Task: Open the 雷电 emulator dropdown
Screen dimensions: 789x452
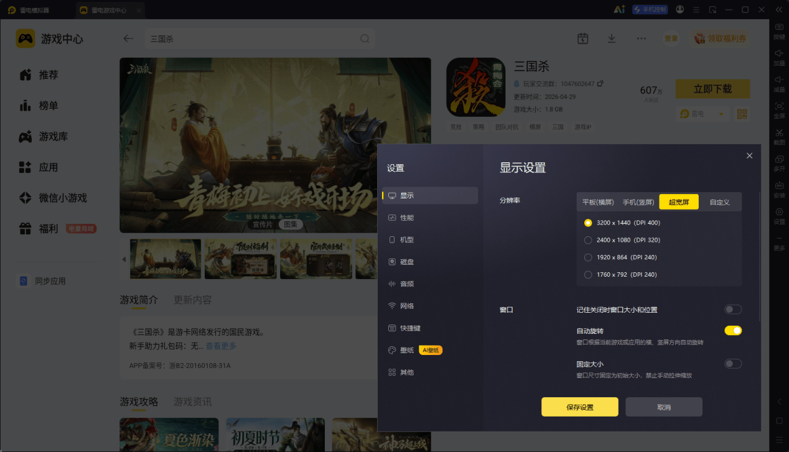Action: click(x=702, y=114)
